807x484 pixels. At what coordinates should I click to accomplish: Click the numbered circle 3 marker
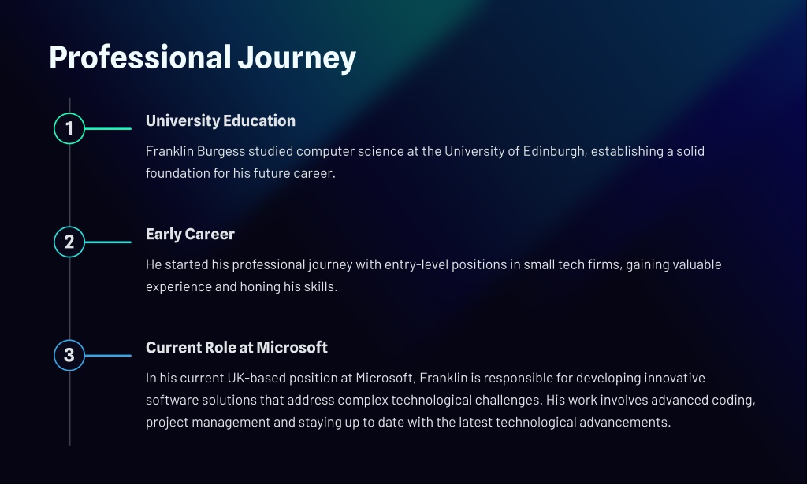[x=69, y=355]
